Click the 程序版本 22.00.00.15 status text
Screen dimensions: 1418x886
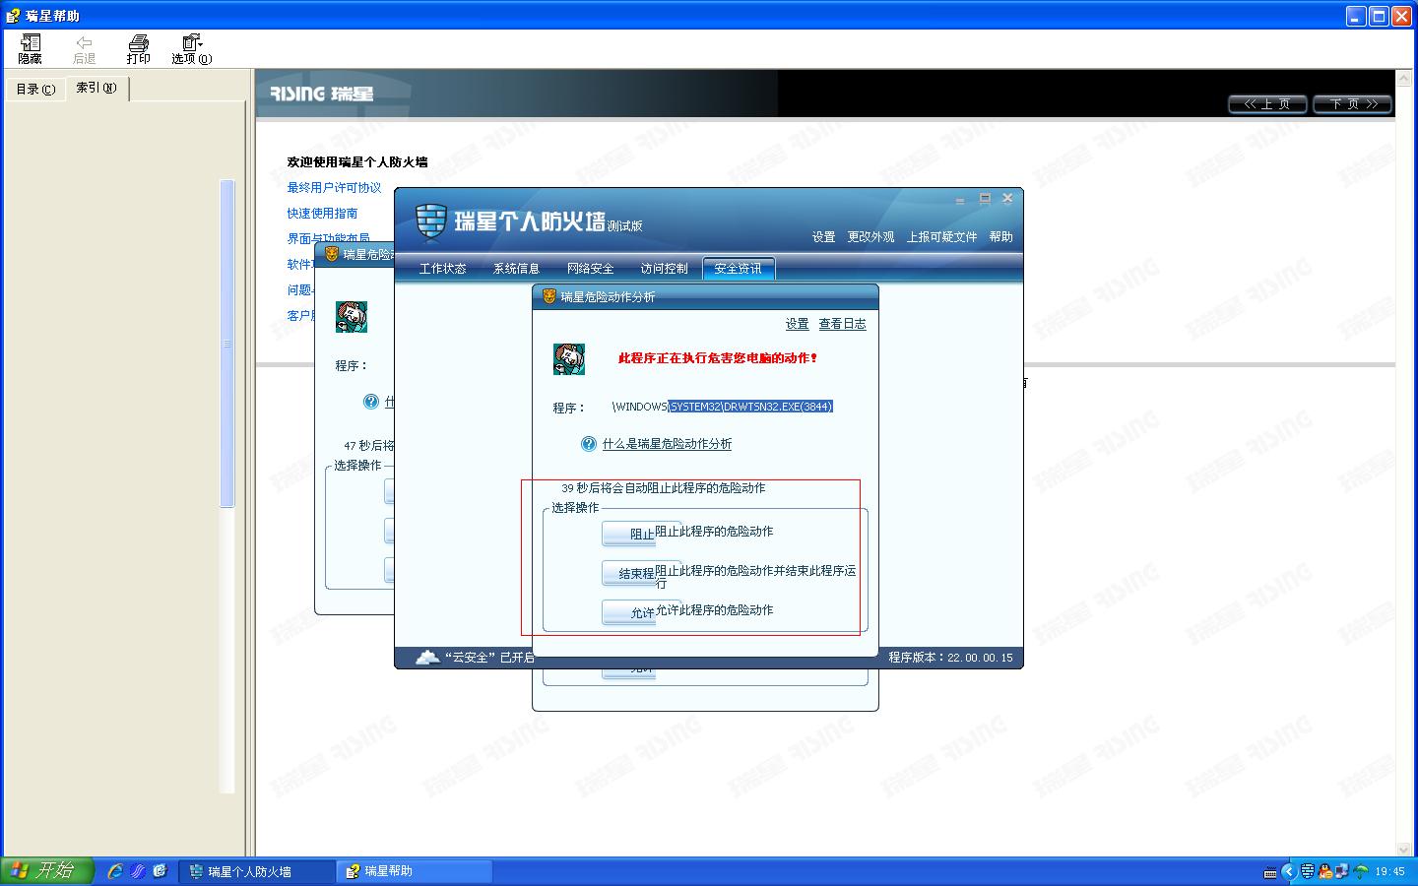950,658
